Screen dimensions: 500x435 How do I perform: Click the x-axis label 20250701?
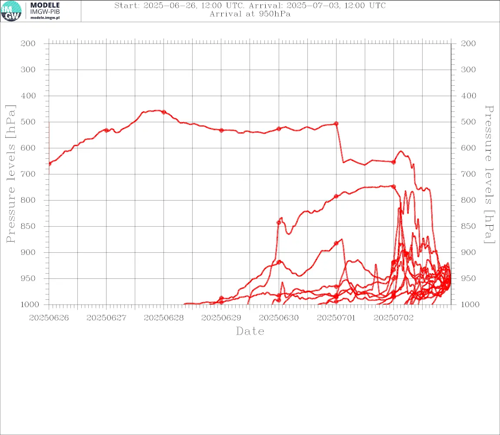336,318
